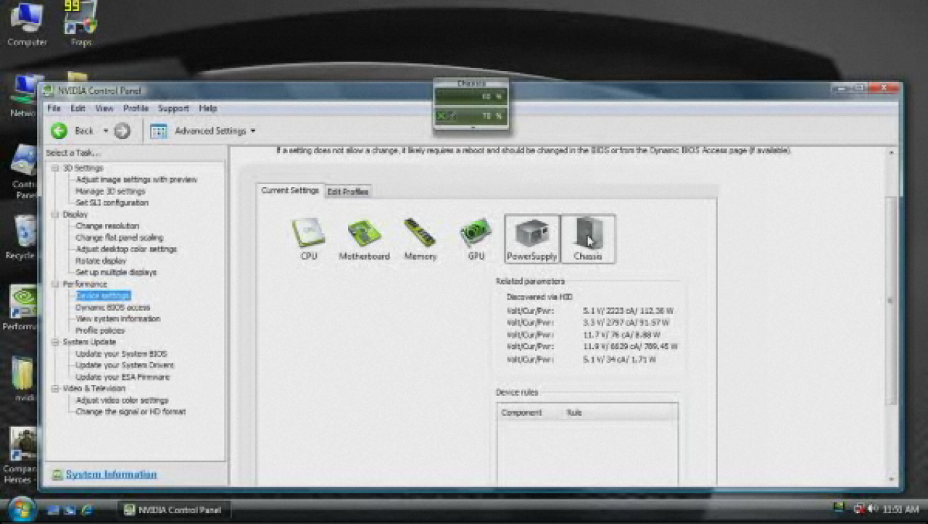Open the File menu
The height and width of the screenshot is (524, 928).
[x=54, y=108]
